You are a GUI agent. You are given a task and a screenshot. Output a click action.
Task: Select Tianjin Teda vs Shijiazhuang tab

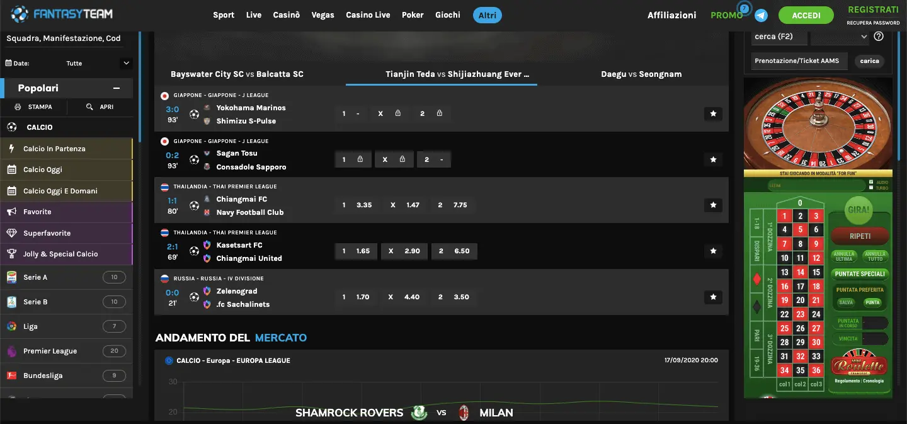coord(457,74)
